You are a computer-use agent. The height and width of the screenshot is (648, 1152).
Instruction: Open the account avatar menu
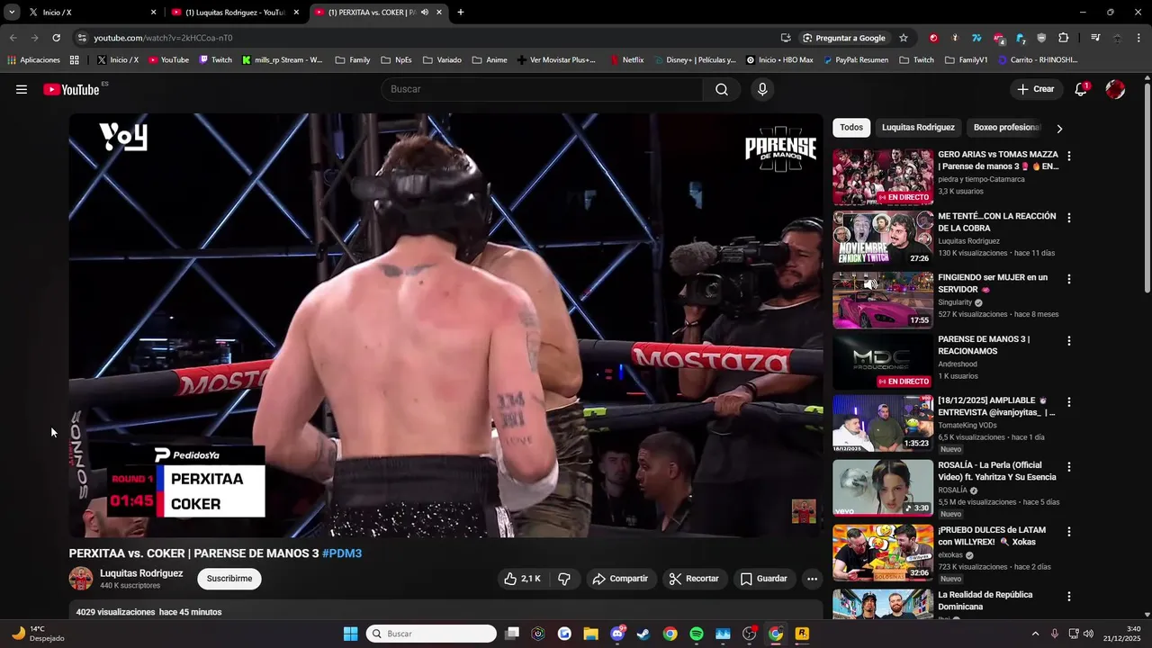point(1115,89)
